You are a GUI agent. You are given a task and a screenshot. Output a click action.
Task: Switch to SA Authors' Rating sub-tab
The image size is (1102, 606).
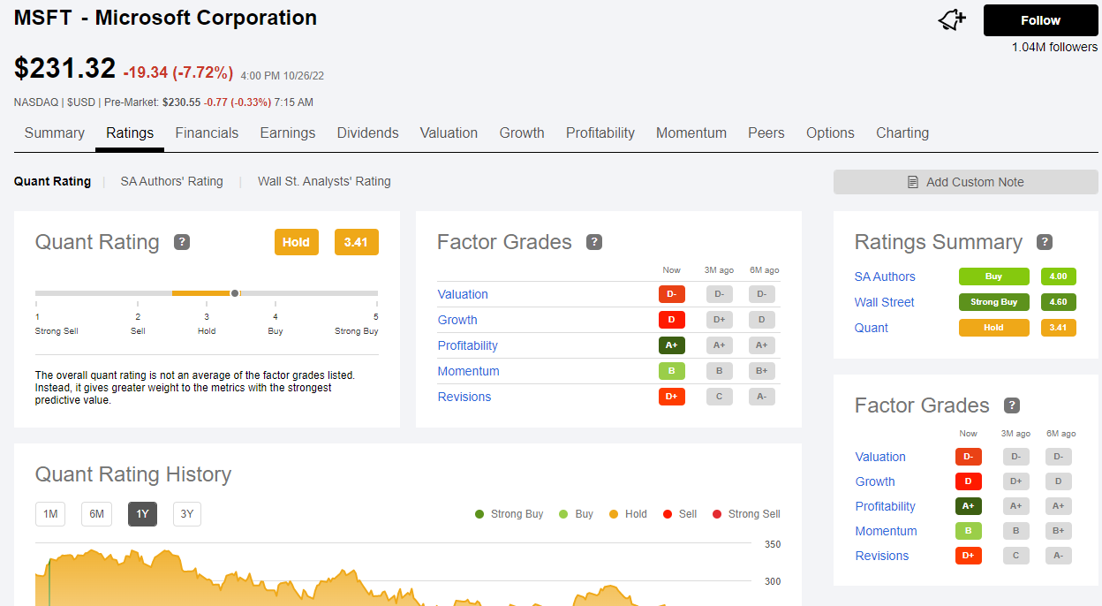172,181
